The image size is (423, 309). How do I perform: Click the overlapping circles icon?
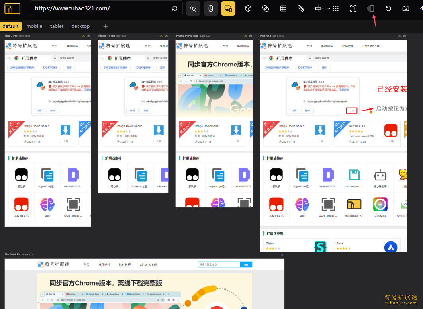(x=266, y=8)
